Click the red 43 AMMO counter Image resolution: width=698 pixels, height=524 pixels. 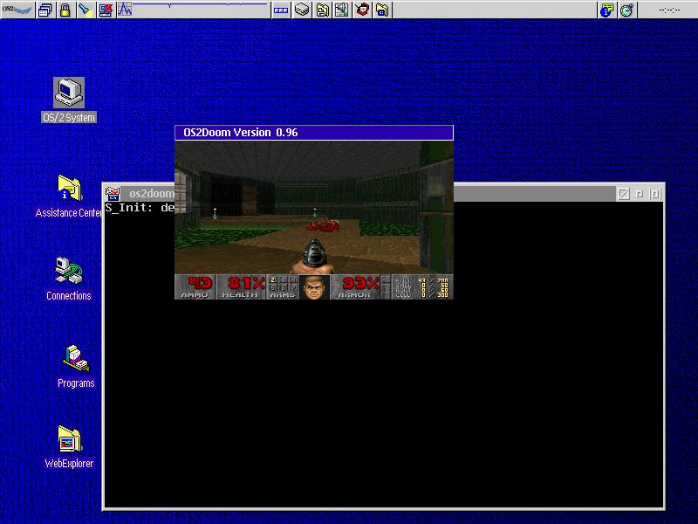click(200, 283)
